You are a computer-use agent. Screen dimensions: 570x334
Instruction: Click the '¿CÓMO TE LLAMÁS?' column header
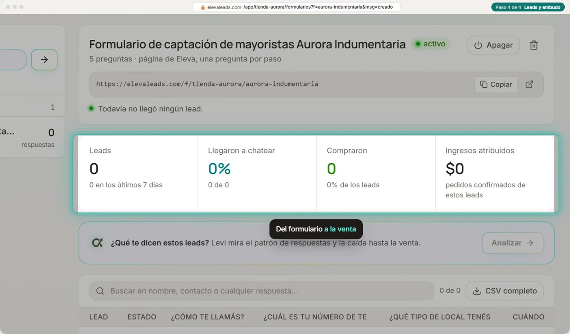[x=208, y=317]
